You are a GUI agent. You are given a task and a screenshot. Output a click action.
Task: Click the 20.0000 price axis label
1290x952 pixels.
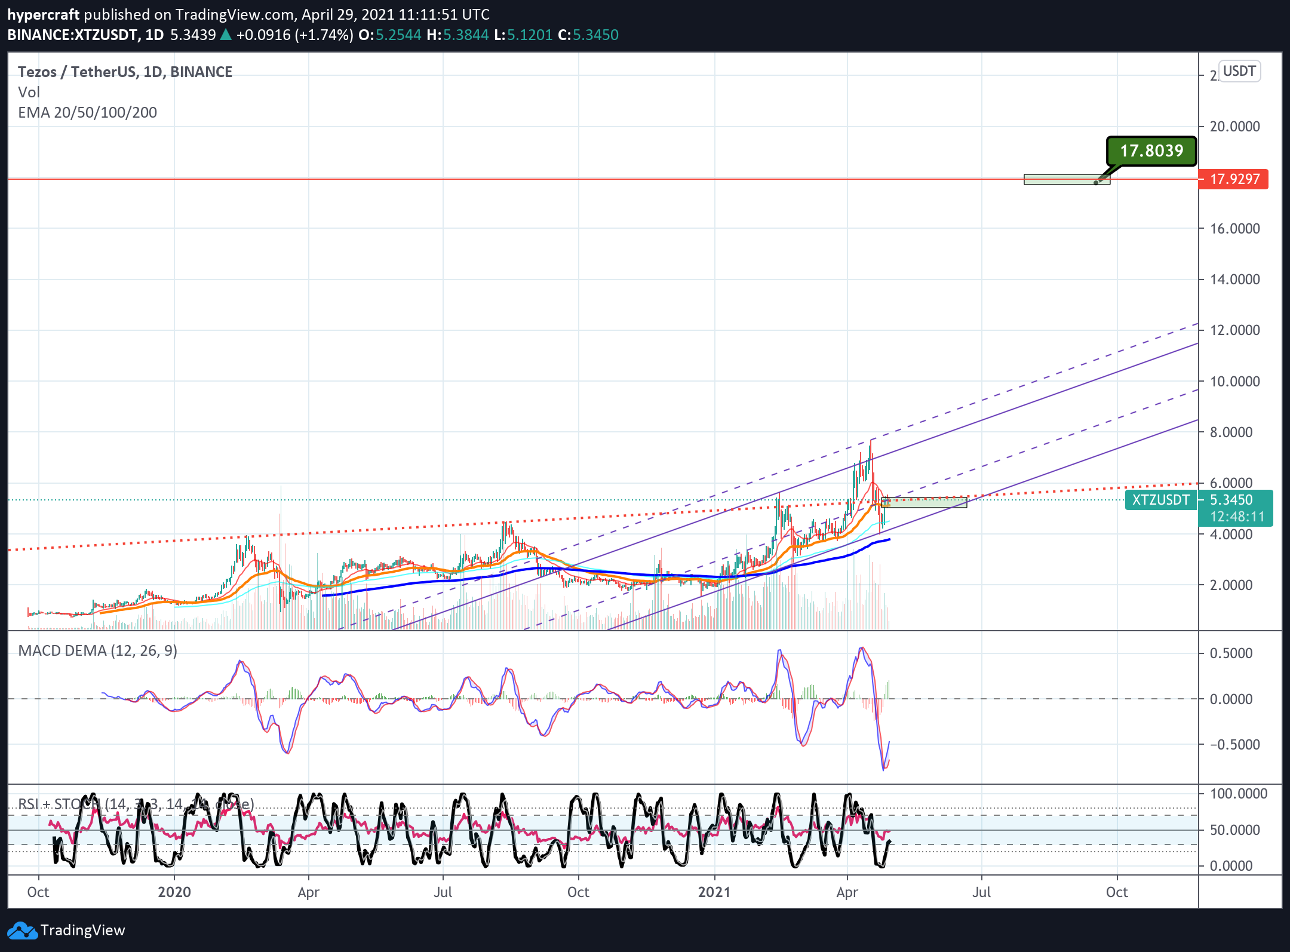tap(1234, 127)
